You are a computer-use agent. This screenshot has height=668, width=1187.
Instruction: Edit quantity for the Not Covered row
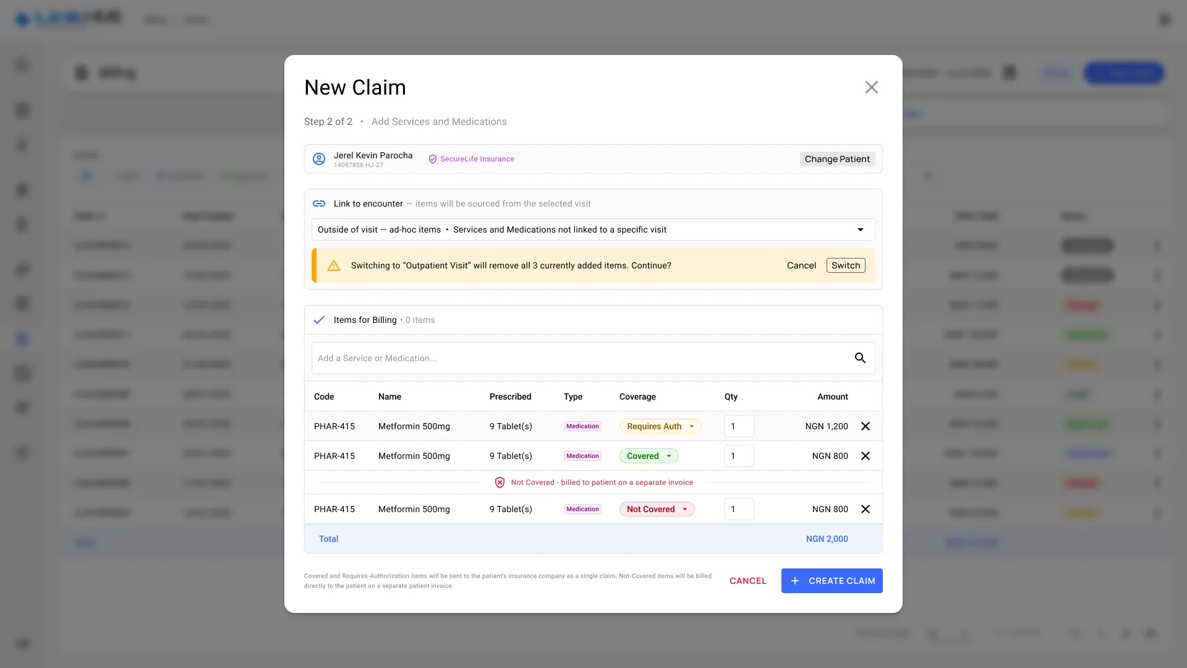[739, 509]
